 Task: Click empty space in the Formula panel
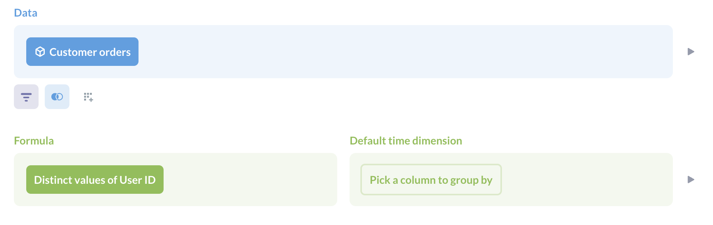click(x=251, y=180)
